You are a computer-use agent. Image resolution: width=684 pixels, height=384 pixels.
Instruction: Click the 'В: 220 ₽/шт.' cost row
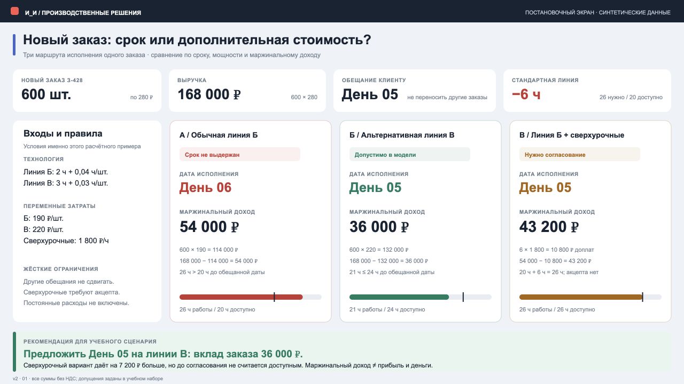pos(44,229)
